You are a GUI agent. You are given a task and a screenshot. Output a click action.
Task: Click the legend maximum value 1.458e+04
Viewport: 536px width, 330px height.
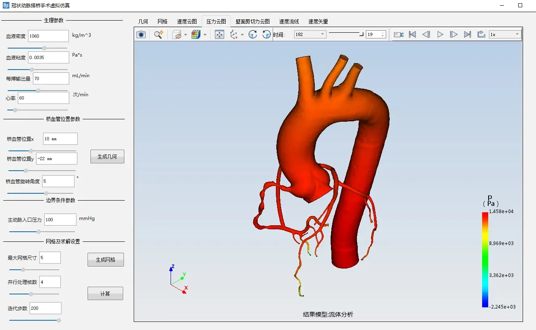click(x=501, y=212)
